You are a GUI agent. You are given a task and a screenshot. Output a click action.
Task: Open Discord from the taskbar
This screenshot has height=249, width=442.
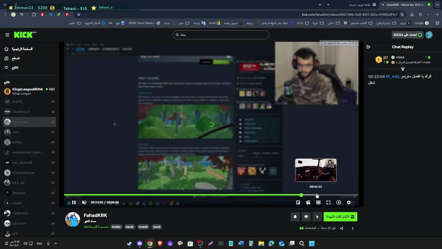point(140,243)
